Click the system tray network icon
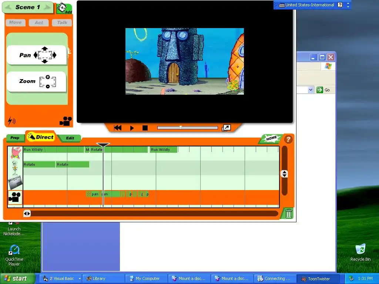This screenshot has height=284, width=379. point(351,279)
